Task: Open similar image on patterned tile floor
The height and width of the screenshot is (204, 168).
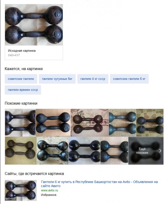Action: 150,122
